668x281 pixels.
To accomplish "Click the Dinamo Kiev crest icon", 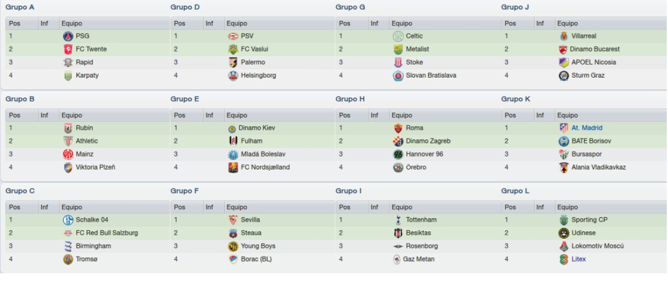I will 232,128.
